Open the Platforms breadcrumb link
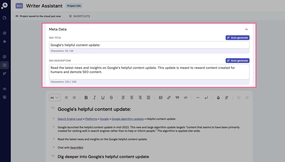285x162 pixels. coord(91,119)
